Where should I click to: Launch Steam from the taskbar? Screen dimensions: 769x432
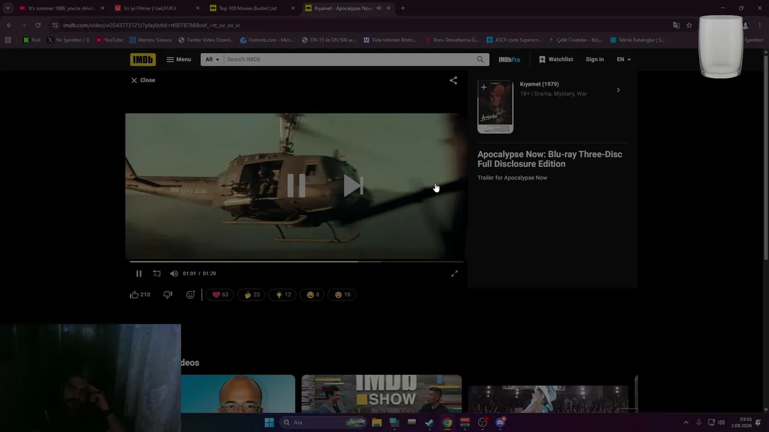coord(430,422)
